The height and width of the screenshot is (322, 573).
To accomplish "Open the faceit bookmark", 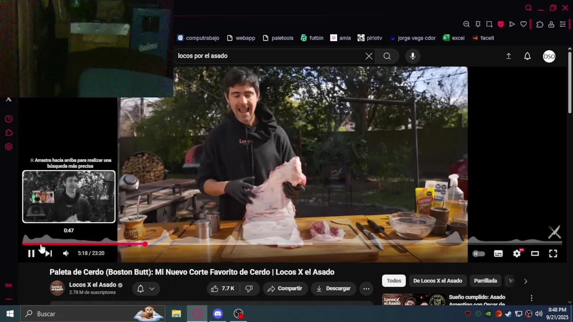I will (483, 38).
